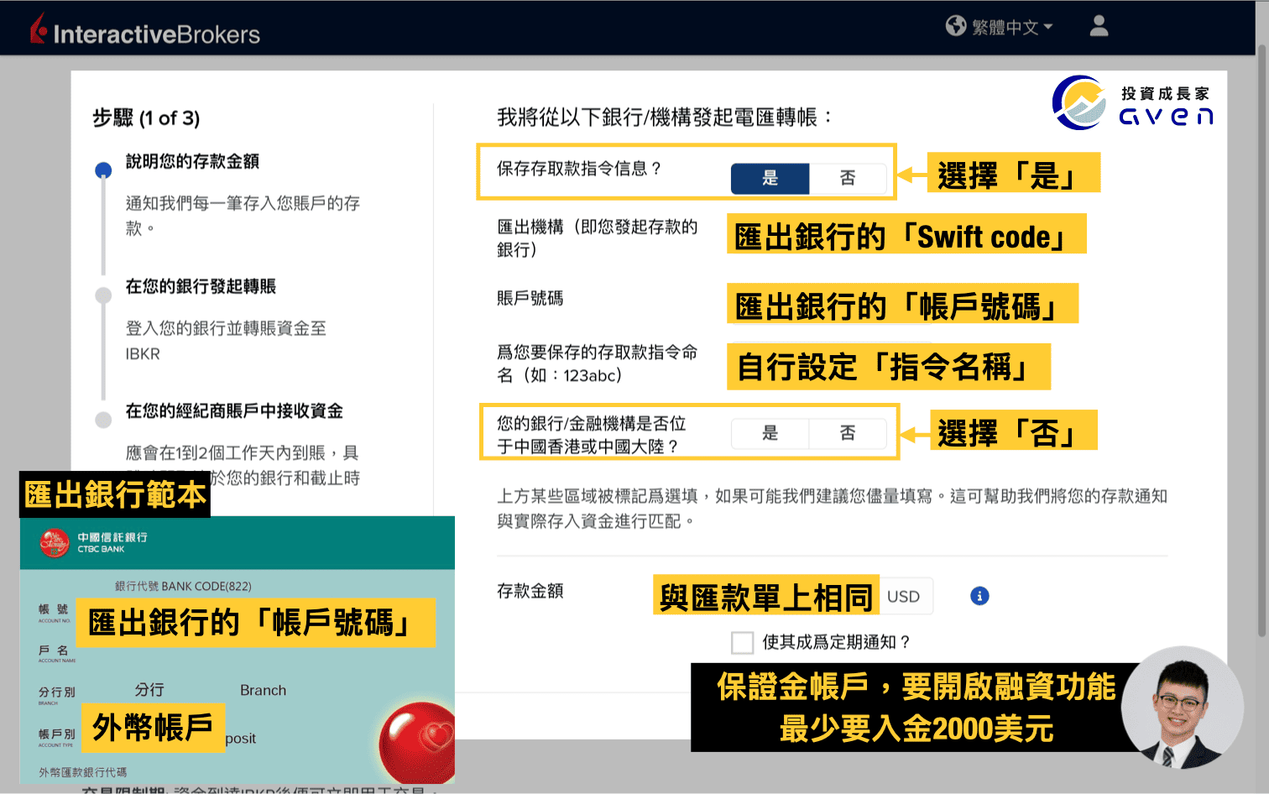Click the 是 button for bank location question

pyautogui.click(x=770, y=433)
